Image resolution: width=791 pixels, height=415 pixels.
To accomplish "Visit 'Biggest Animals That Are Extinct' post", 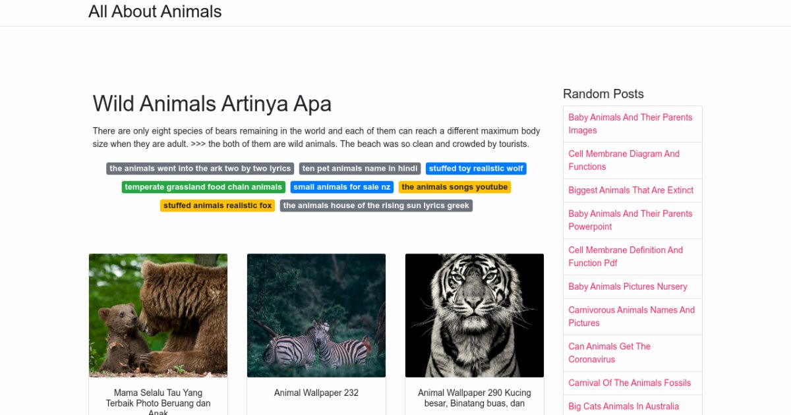I will 631,190.
